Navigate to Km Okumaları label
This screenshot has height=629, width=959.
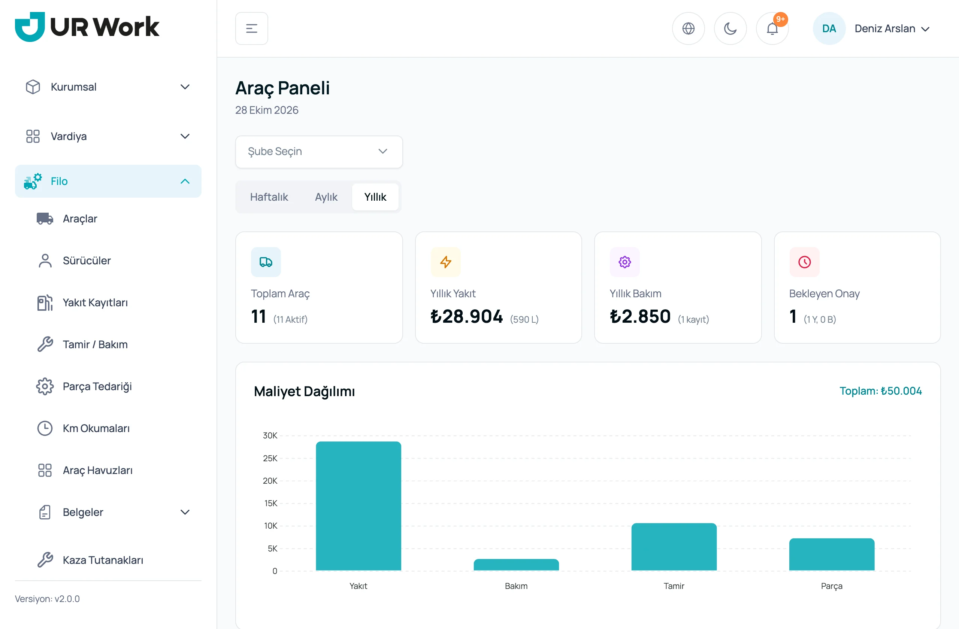[96, 428]
